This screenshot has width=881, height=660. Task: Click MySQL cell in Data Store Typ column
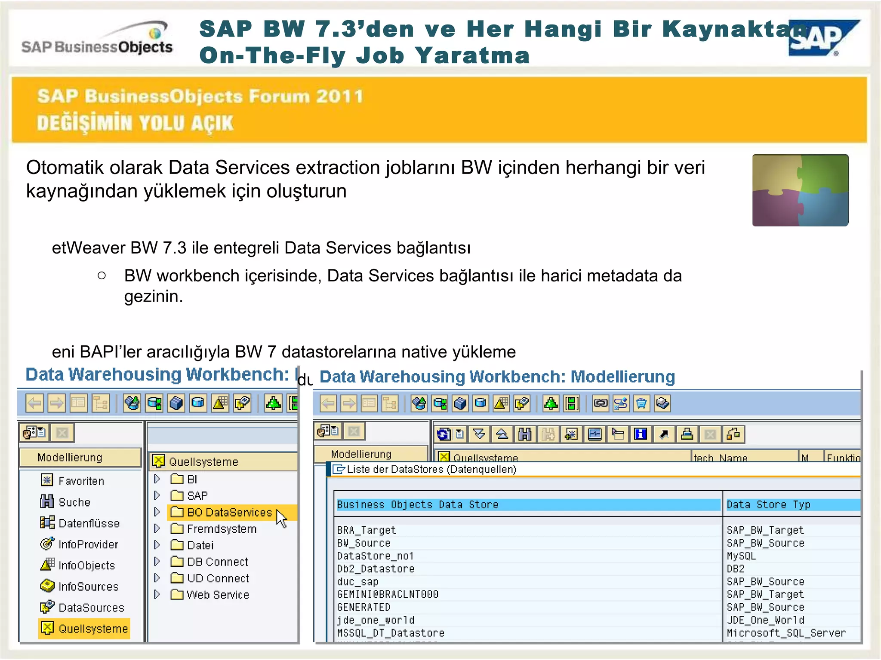[741, 556]
